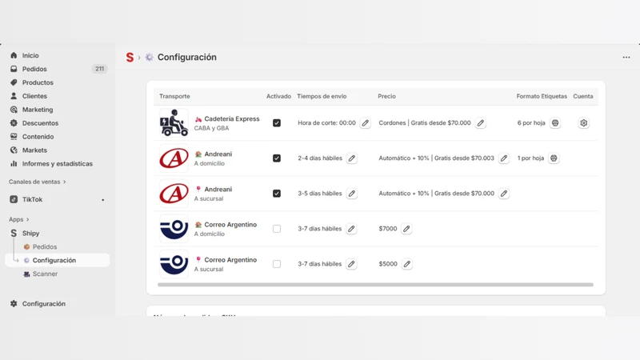Open Cadetería Express account gear icon
This screenshot has width=640, height=360.
click(x=584, y=123)
